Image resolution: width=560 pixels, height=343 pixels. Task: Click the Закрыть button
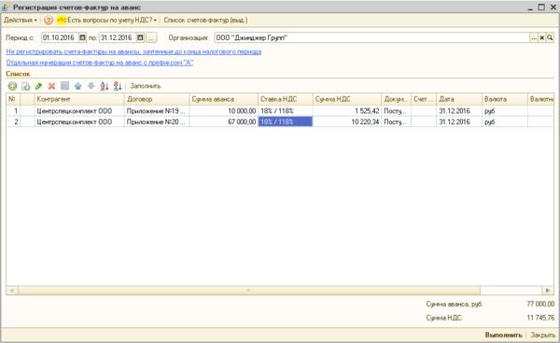tap(542, 336)
